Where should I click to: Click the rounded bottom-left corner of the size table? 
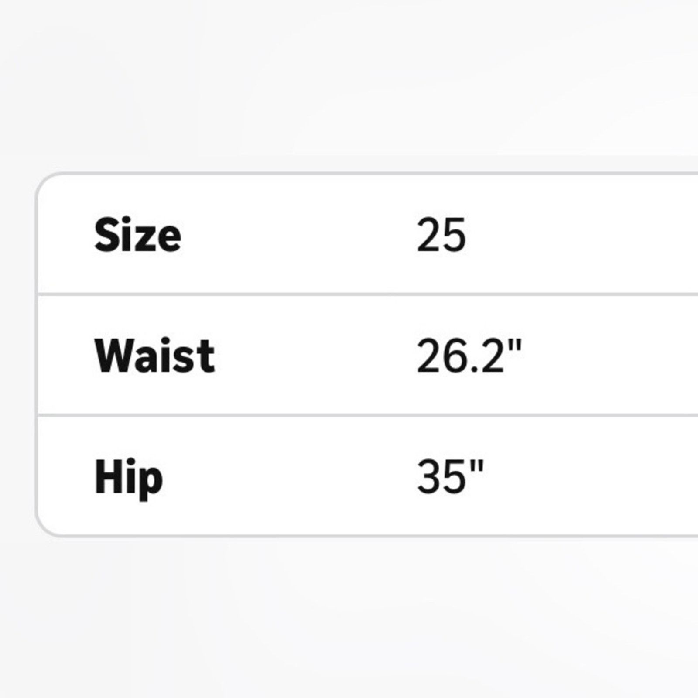46,527
